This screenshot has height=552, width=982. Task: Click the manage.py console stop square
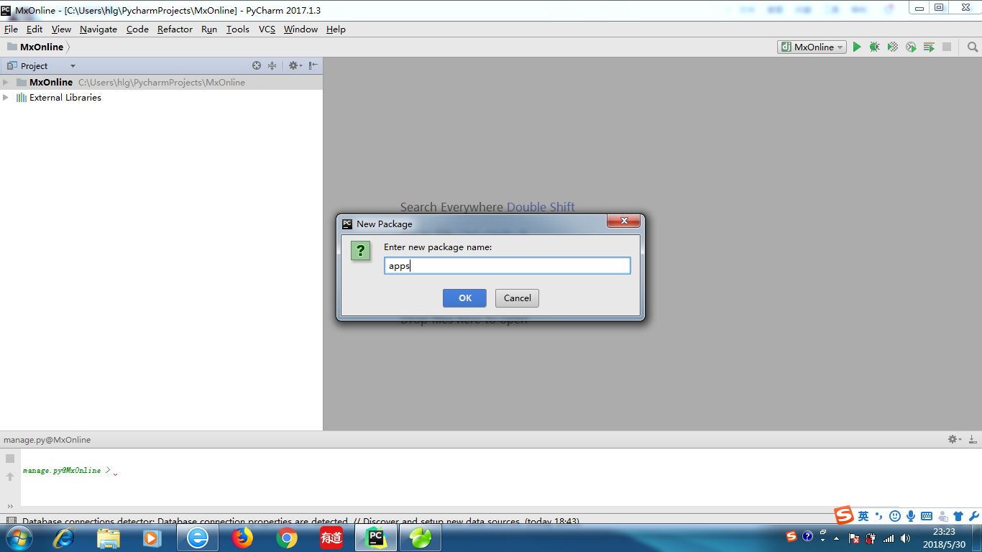[10, 459]
